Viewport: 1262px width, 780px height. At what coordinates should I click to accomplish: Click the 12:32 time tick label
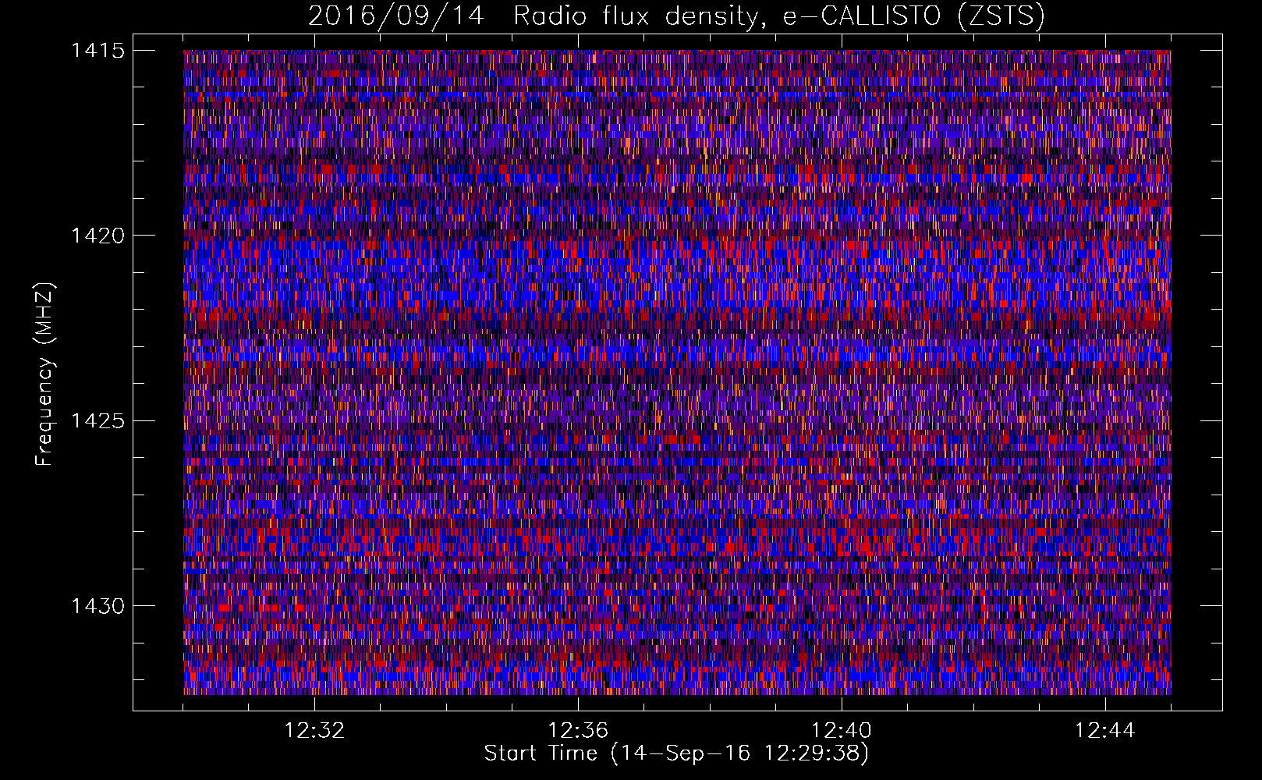[314, 731]
